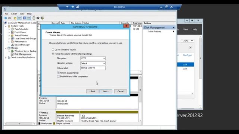Click the Task Scheduler clock icon
The height and width of the screenshot is (134, 239).
point(12,29)
